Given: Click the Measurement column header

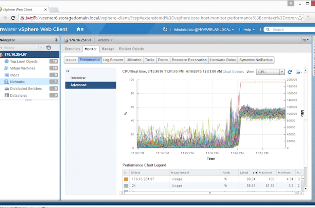Looking at the screenshot, I should [195, 173].
